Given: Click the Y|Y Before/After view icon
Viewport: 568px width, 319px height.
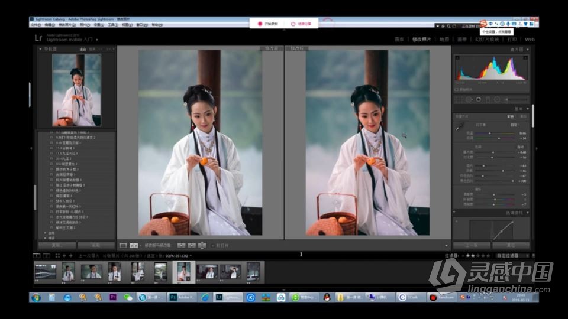Looking at the screenshot, I should (x=134, y=246).
